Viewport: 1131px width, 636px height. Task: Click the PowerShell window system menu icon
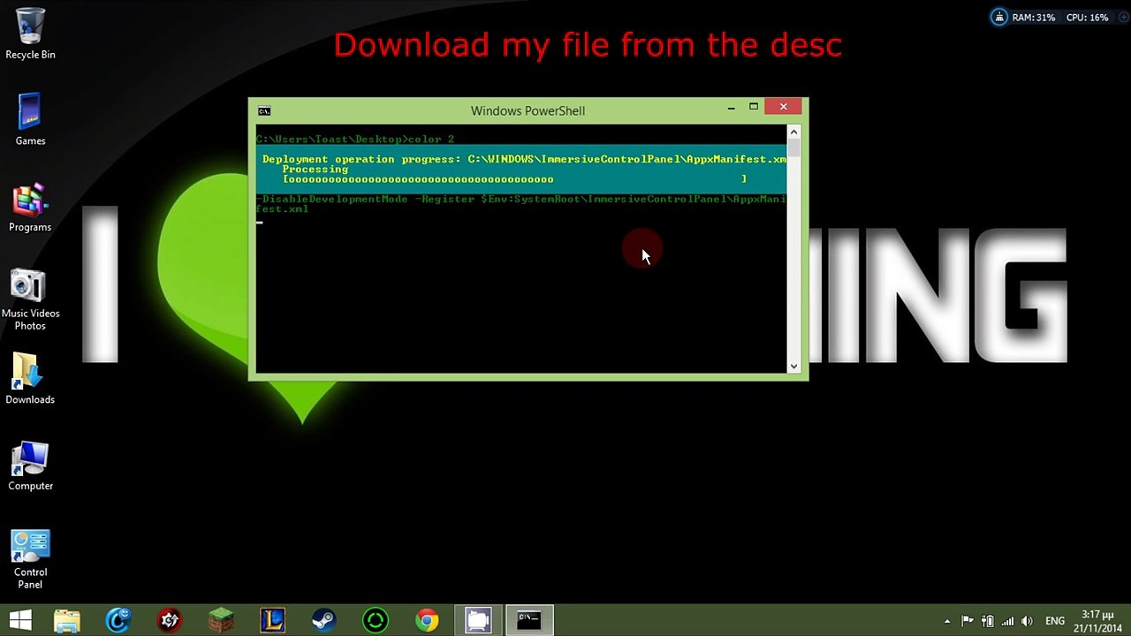[x=264, y=110]
